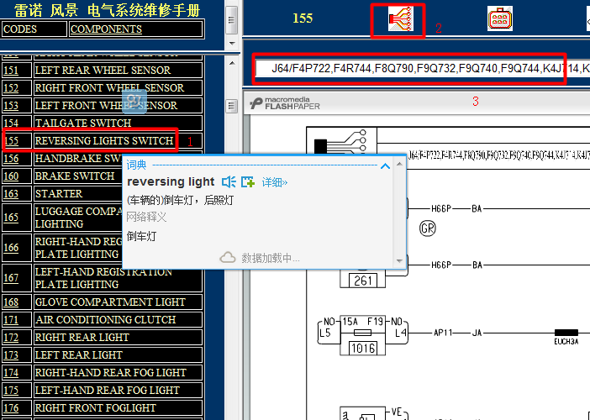Click dictionary popup scroll down arrow

click(x=399, y=261)
